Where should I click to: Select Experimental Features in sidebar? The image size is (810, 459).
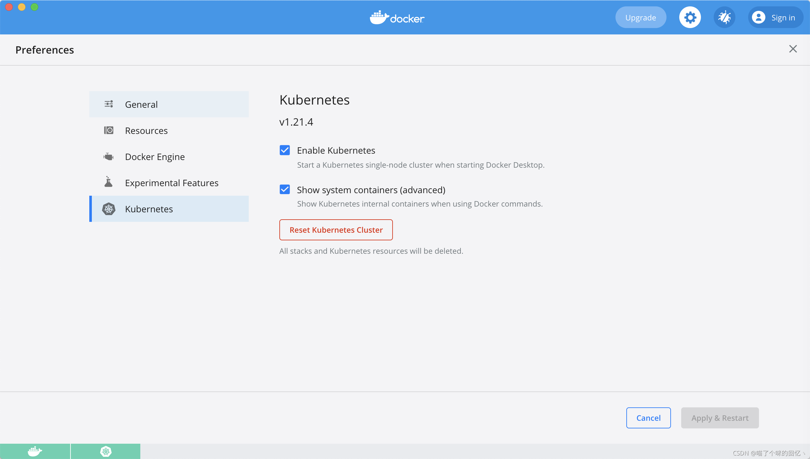172,183
